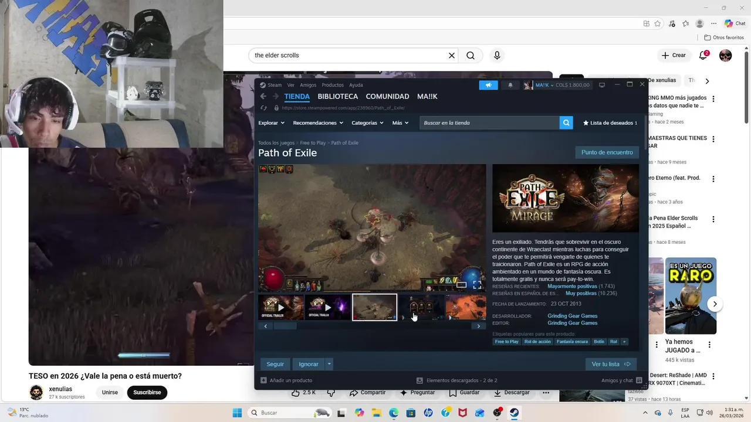Select the first Official Trailer thumbnail
751x422 pixels.
point(281,307)
